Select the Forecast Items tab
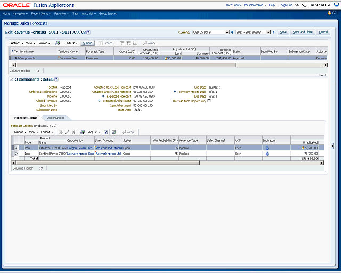341x273 pixels. [26, 118]
